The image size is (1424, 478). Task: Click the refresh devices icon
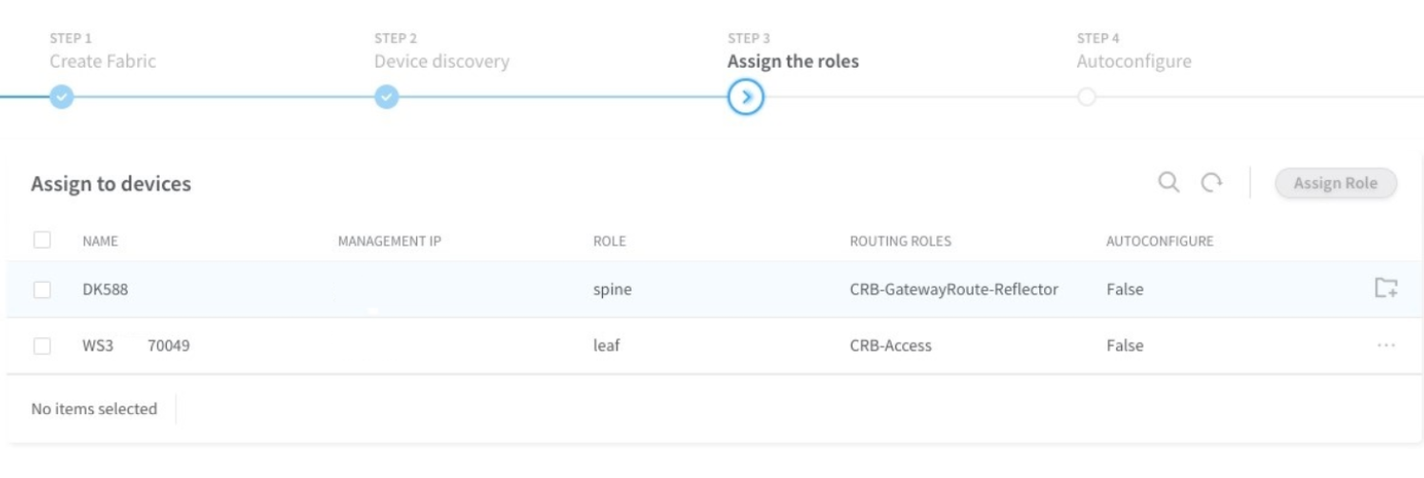click(x=1212, y=182)
